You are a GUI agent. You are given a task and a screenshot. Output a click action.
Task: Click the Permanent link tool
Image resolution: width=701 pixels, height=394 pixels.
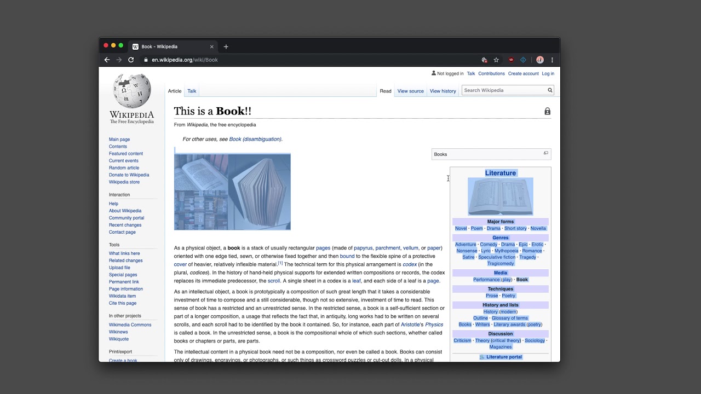(124, 282)
